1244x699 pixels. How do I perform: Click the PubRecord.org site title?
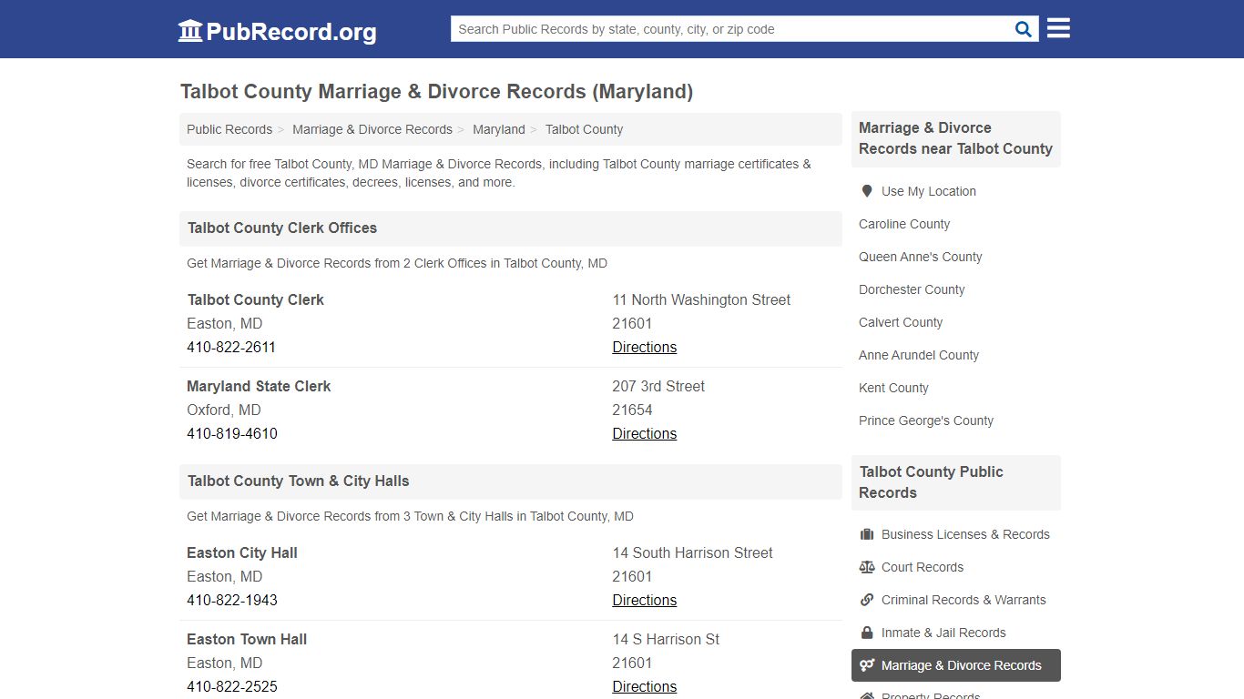coord(291,32)
